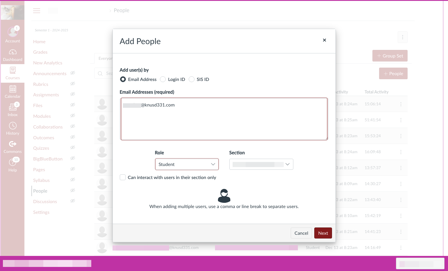The width and height of the screenshot is (448, 271).
Task: Open the New Analytics menu item
Action: click(48, 63)
